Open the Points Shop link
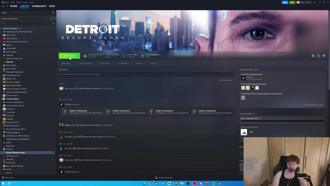Screen dimensions: 330x186 point(105,63)
